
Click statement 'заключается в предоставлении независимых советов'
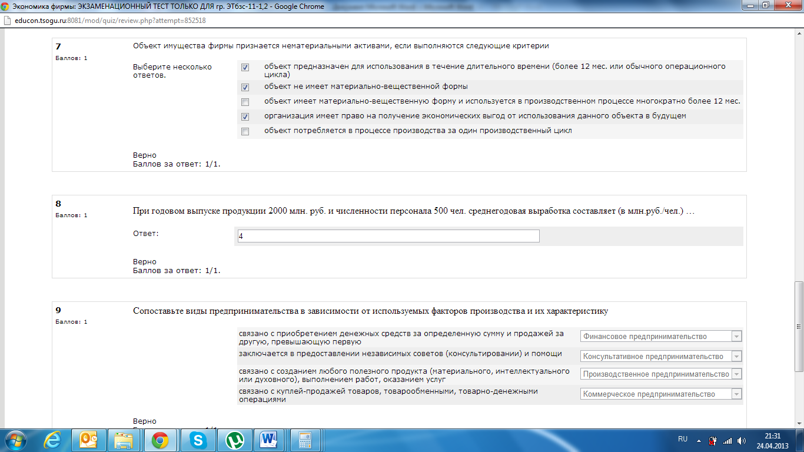(400, 354)
